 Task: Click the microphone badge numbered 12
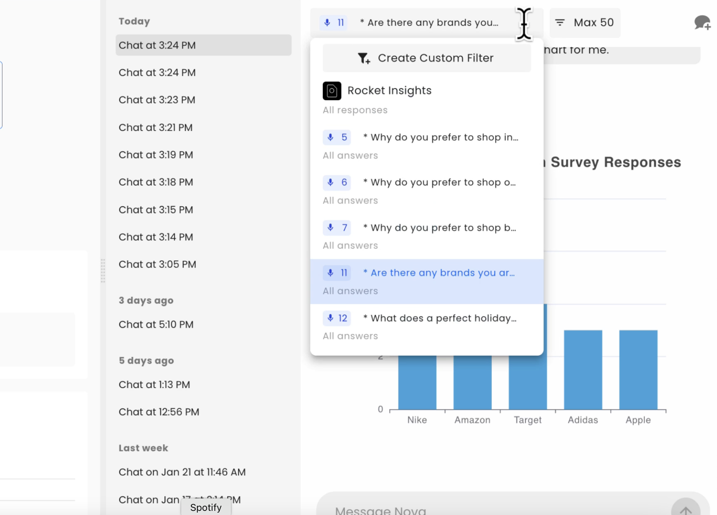click(337, 318)
